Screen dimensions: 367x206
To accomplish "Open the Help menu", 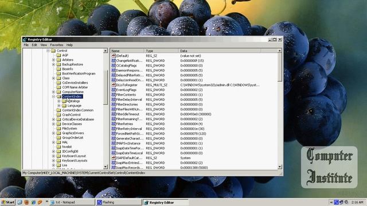I will [x=69, y=45].
